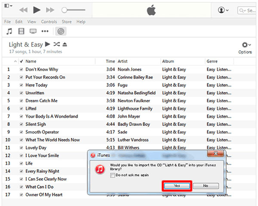
Task: Start playback with the main Play button
Action: coord(37,10)
